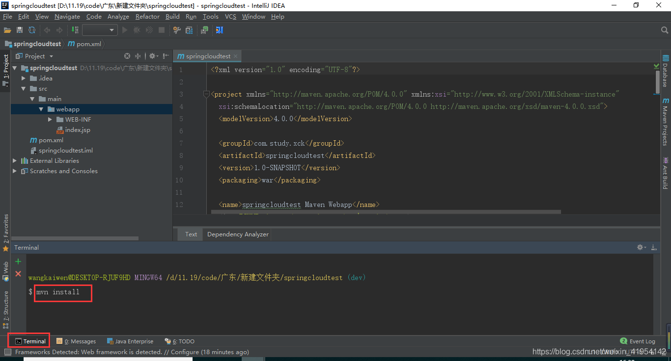
Task: Collapse the src folder
Action: 24,89
